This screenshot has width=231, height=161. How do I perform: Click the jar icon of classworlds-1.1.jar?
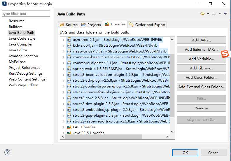(69, 51)
